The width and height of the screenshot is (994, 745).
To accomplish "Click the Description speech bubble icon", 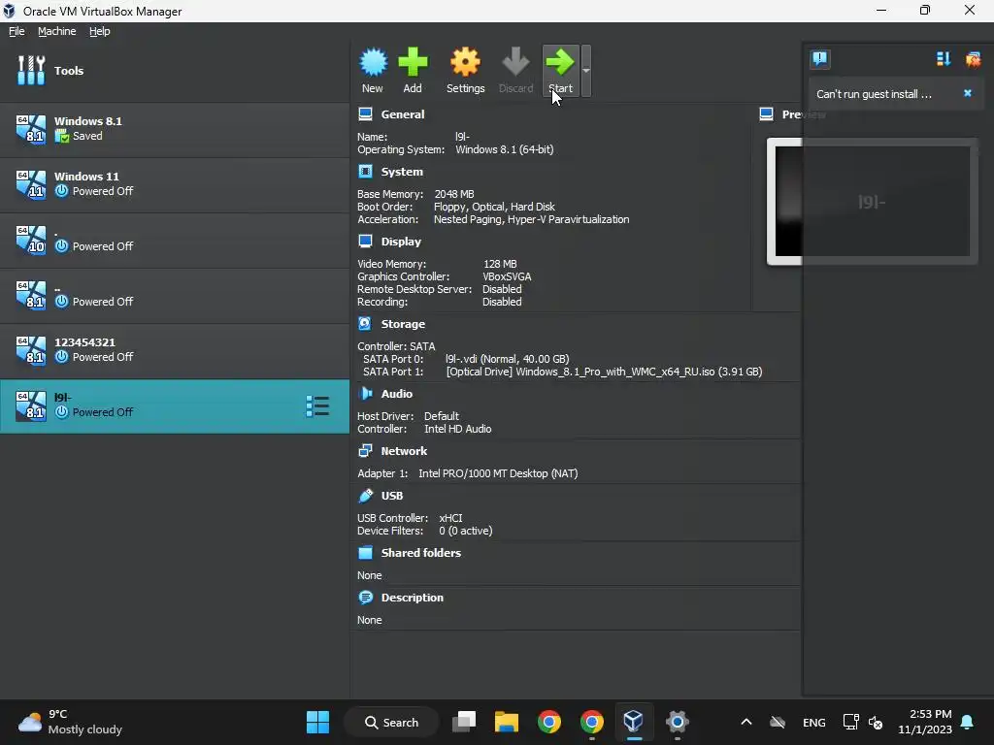I will [x=365, y=598].
